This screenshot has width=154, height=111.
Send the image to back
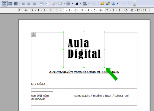coord(108,4)
